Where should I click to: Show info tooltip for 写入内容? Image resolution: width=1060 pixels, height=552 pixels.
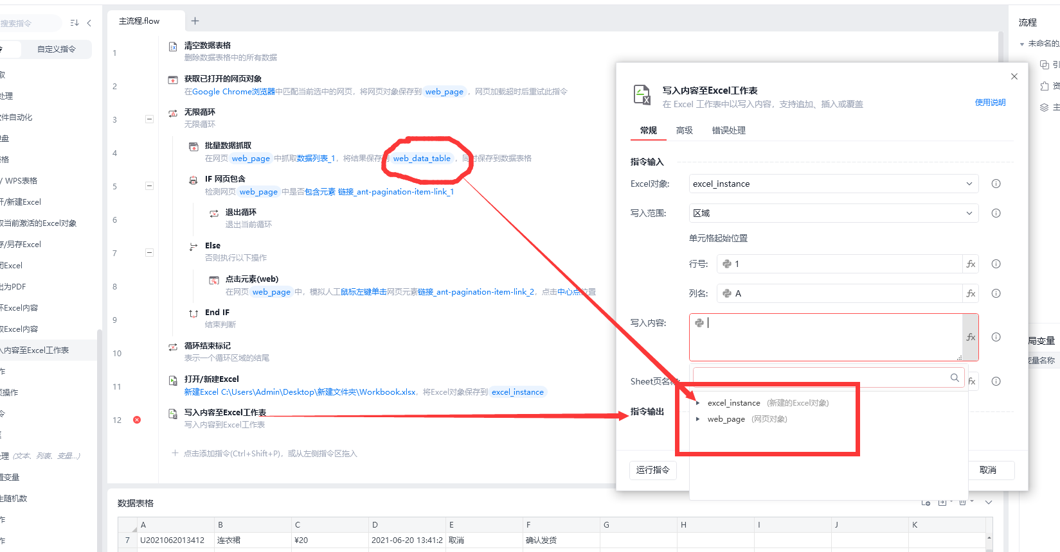[996, 337]
